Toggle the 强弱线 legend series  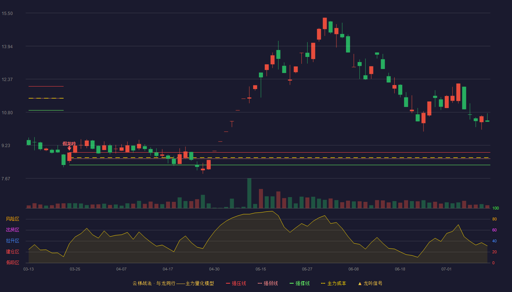coord(268,283)
